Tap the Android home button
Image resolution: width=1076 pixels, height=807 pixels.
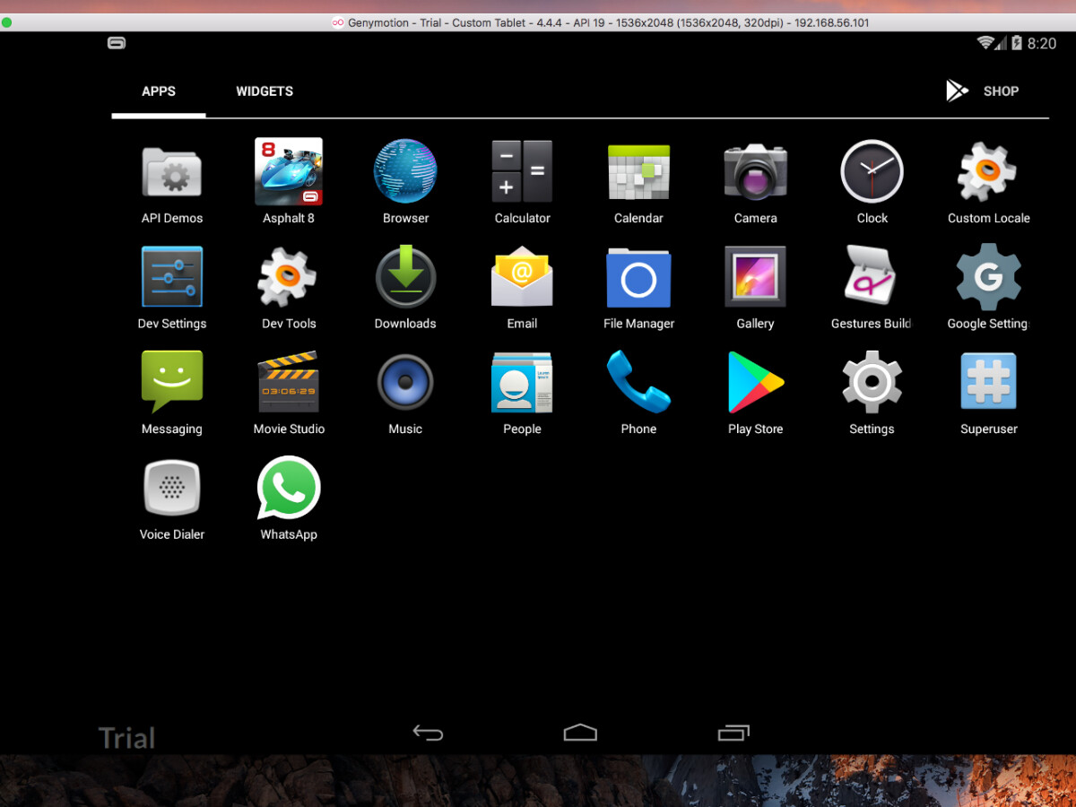(580, 733)
